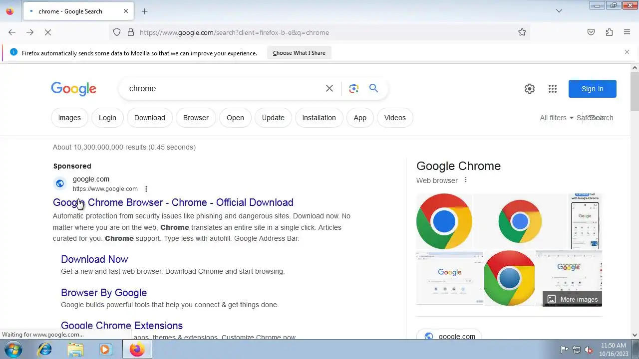Open Windows Start menu
The width and height of the screenshot is (639, 359).
pyautogui.click(x=13, y=350)
